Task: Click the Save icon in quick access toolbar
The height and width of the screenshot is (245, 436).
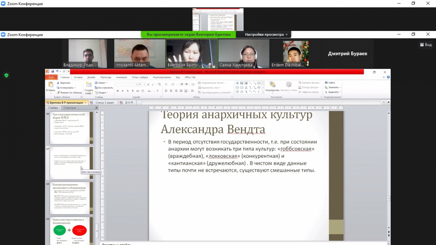Action: 53,71
